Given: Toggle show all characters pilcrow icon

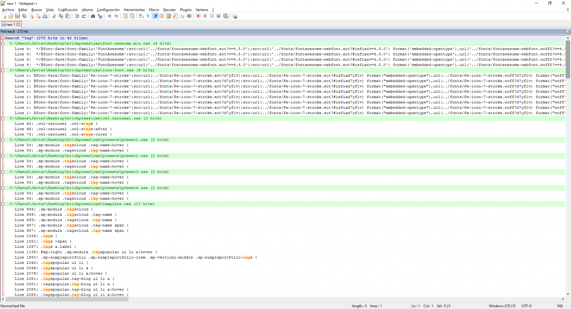Looking at the screenshot, I should [x=148, y=16].
